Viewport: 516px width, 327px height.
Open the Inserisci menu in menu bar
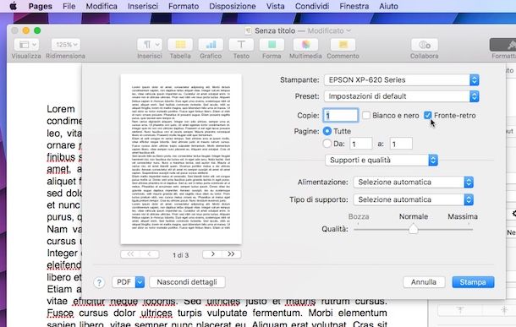pos(143,6)
